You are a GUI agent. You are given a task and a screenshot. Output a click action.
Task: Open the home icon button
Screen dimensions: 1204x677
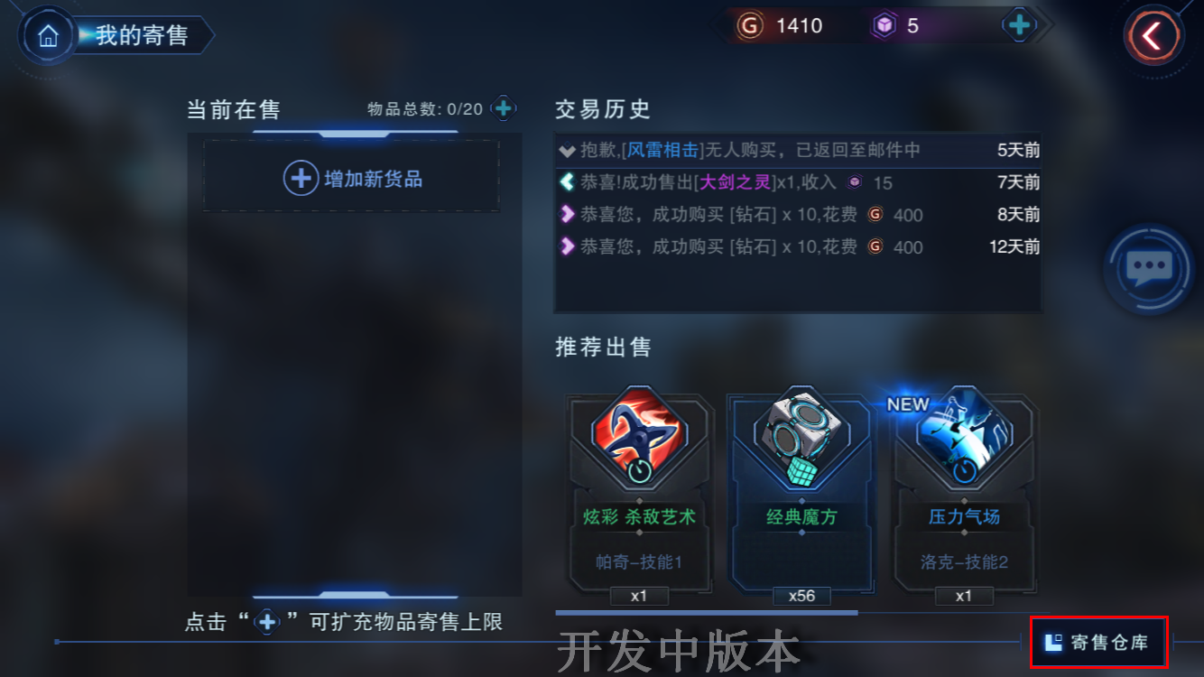(47, 35)
